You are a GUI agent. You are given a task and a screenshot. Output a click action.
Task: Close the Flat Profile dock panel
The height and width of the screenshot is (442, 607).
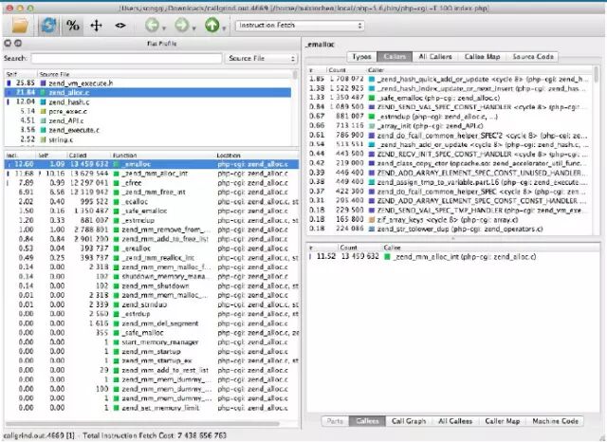click(x=8, y=44)
